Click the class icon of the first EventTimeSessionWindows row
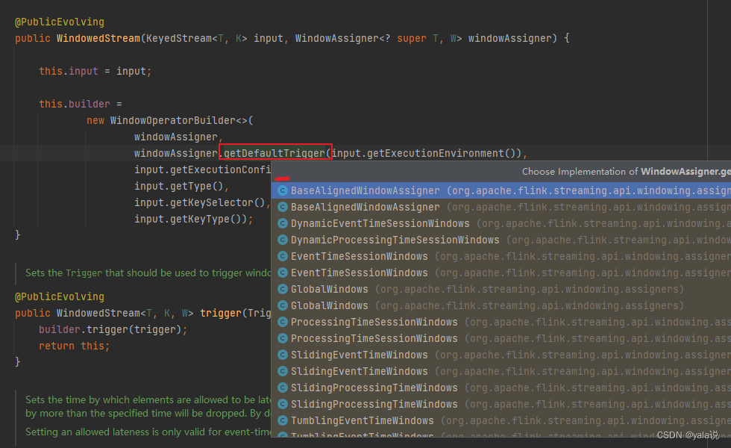Image resolution: width=731 pixels, height=448 pixels. coord(282,256)
